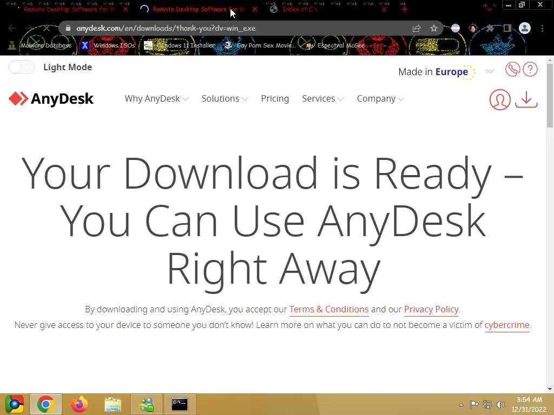
Task: Expand the Why AnyDesk menu
Action: tap(156, 98)
